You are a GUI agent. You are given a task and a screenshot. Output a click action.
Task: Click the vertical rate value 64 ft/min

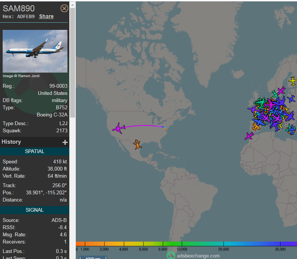pyautogui.click(x=57, y=176)
